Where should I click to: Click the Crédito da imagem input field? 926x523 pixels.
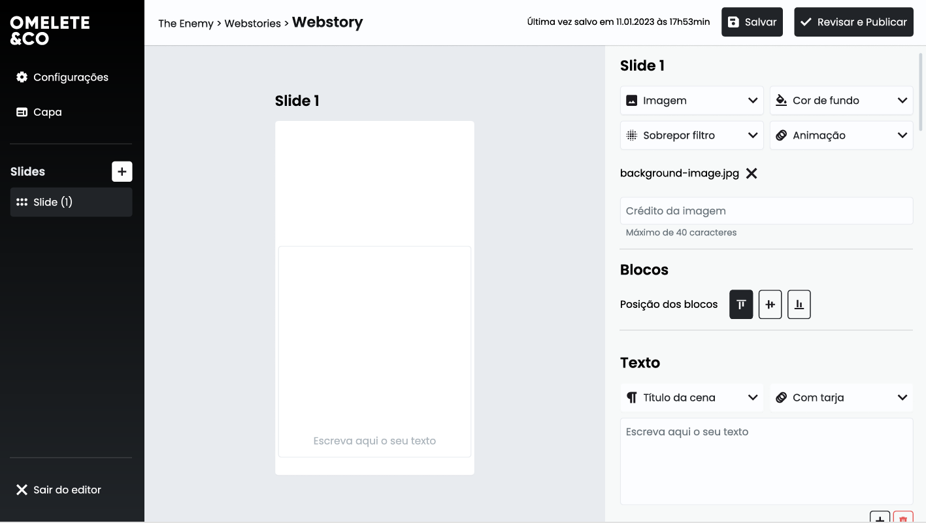(x=766, y=211)
